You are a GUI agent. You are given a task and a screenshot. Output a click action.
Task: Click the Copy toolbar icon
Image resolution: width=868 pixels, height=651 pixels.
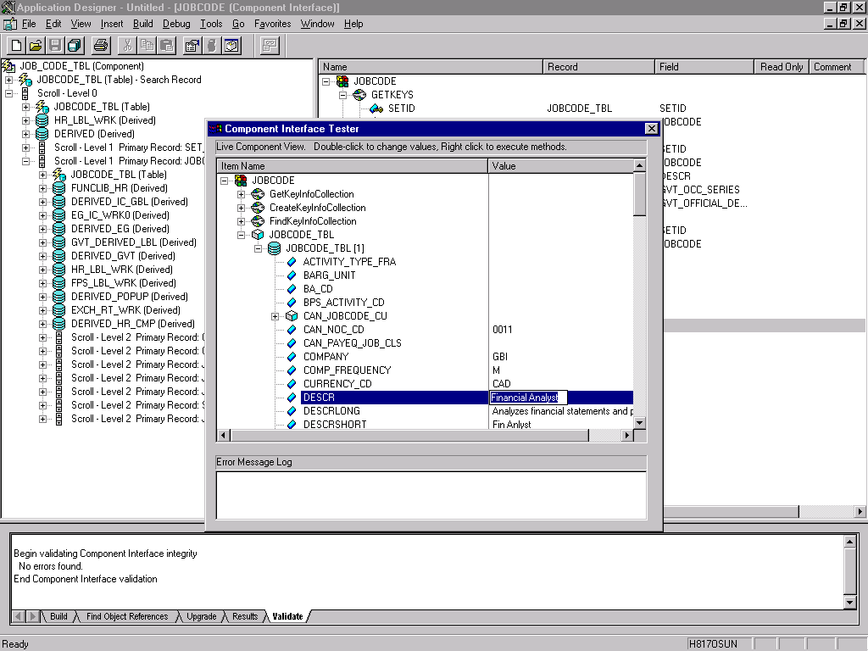(x=147, y=46)
